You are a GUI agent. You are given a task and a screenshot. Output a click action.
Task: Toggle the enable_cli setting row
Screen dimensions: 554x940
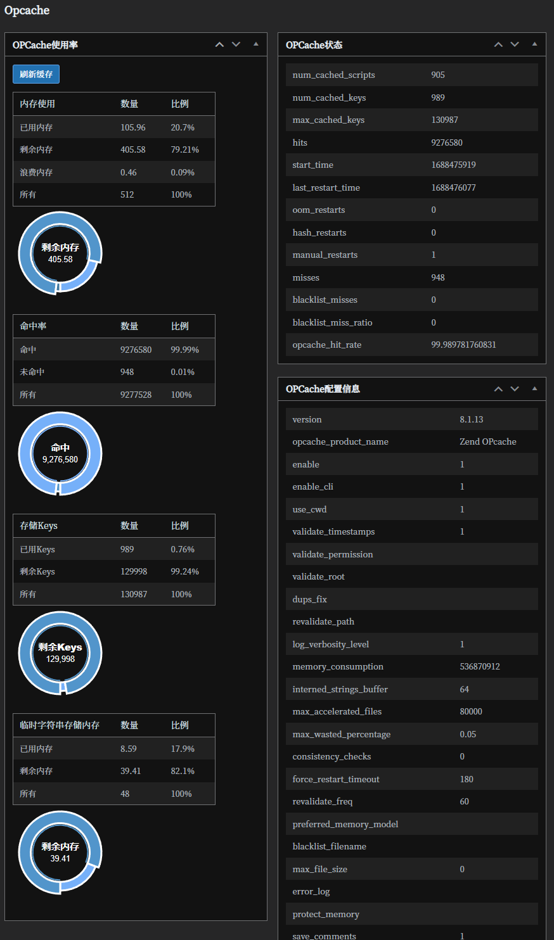pyautogui.click(x=412, y=486)
